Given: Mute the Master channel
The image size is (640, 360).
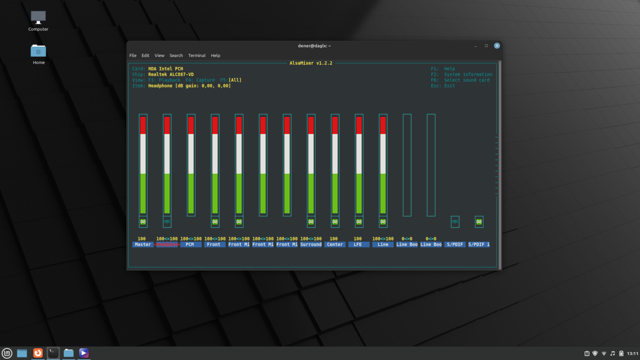Looking at the screenshot, I should [x=143, y=222].
